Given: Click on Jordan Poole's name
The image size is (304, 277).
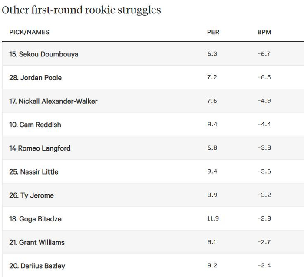Looking at the screenshot, I should point(35,78).
